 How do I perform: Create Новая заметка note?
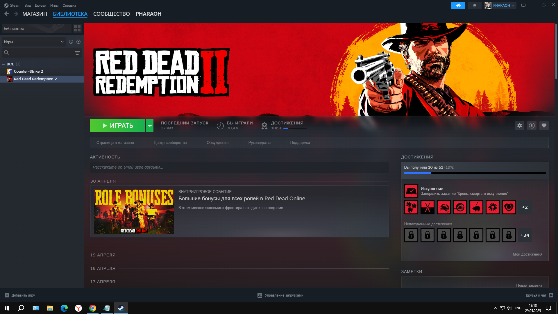click(529, 286)
